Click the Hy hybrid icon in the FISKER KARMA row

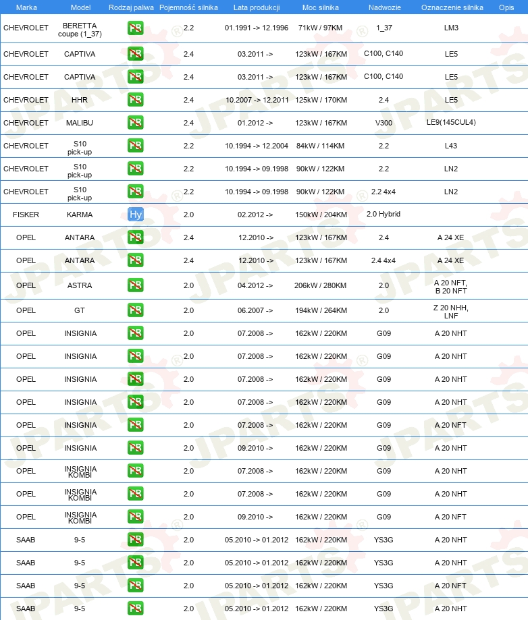pyautogui.click(x=135, y=215)
